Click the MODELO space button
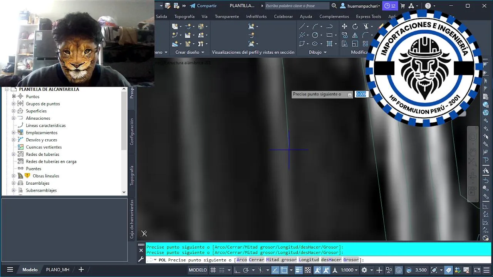Viewport: 493px width, 277px height. pyautogui.click(x=198, y=270)
